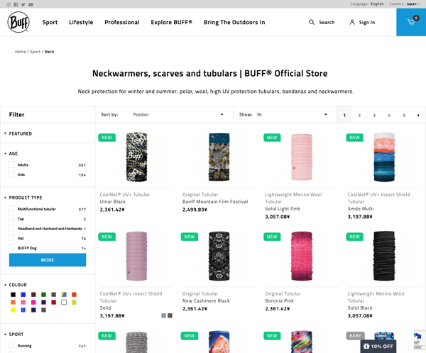Open the Explore BUFF® menu
The height and width of the screenshot is (353, 426).
click(171, 22)
